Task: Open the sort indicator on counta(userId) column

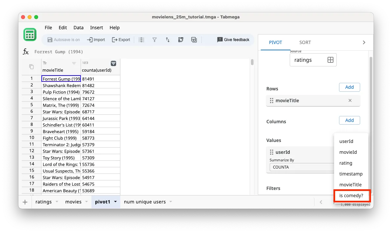Action: coord(113,63)
